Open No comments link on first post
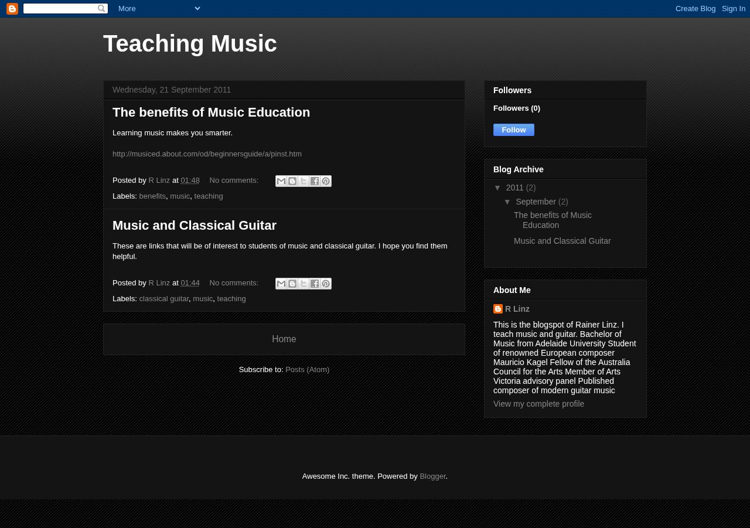 (x=234, y=180)
